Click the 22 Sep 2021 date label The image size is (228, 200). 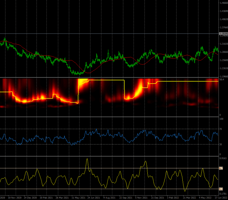click(x=126, y=197)
